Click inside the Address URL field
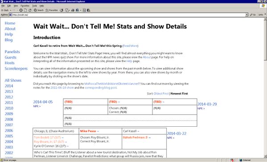 128,15
